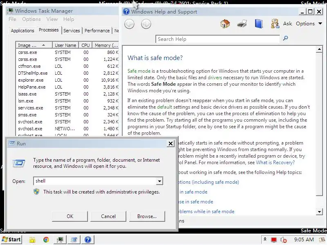
Task: Select the services.exe process row
Action: pos(68,108)
